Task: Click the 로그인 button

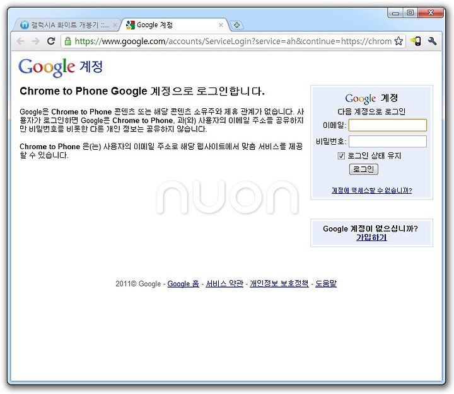Action: (364, 169)
